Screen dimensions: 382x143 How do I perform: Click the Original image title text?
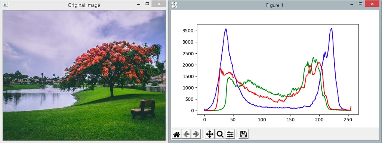tap(84, 5)
